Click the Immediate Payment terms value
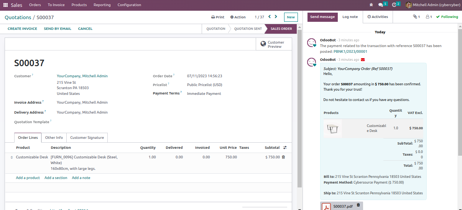462x210 pixels. coord(204,94)
